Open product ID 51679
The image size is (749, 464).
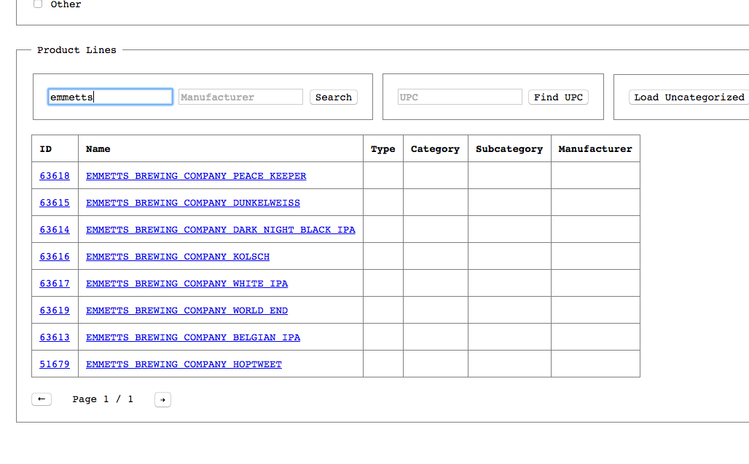55,364
